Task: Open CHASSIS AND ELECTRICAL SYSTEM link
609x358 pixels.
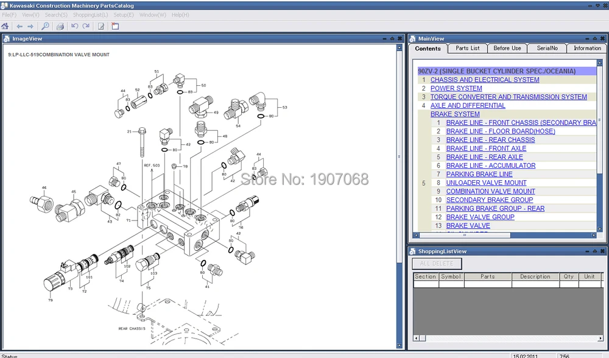Action: [x=485, y=80]
